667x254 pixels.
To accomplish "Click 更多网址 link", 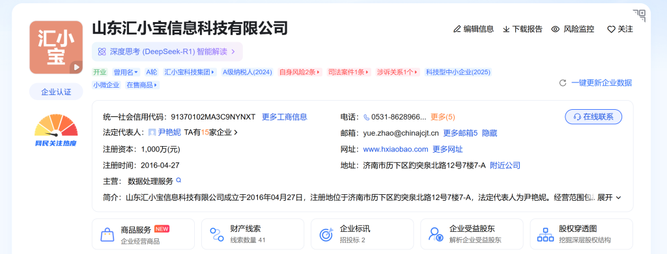I will click(x=447, y=149).
